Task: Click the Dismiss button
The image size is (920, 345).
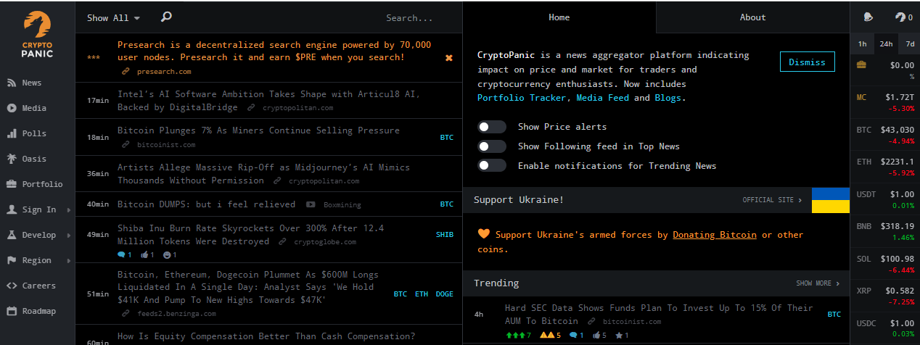Action: click(807, 62)
